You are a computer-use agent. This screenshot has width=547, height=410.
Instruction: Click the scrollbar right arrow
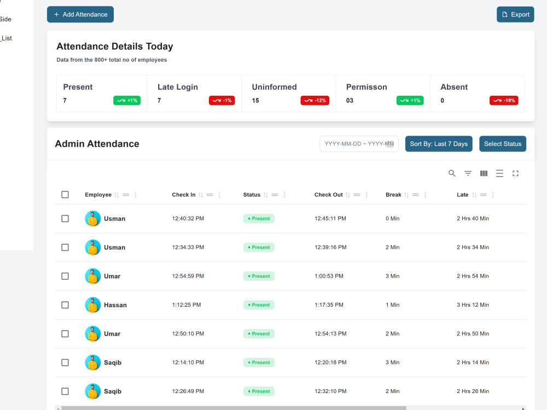(x=523, y=408)
